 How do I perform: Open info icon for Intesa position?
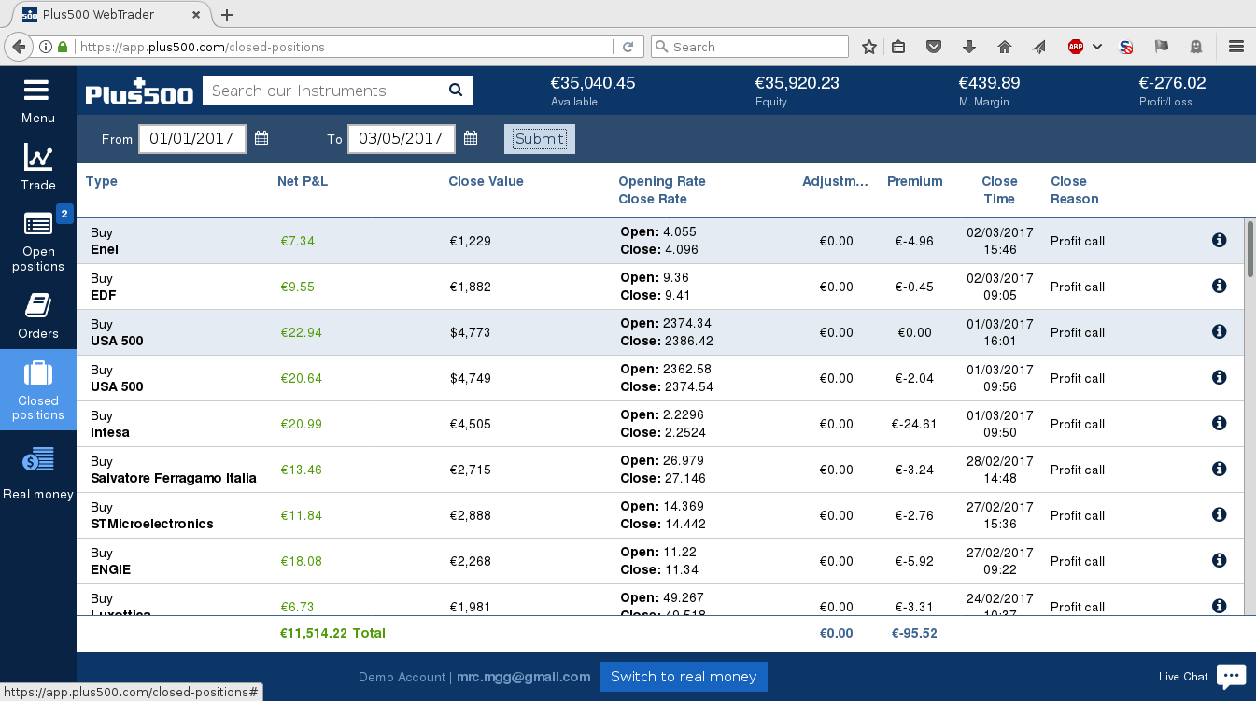click(1219, 424)
